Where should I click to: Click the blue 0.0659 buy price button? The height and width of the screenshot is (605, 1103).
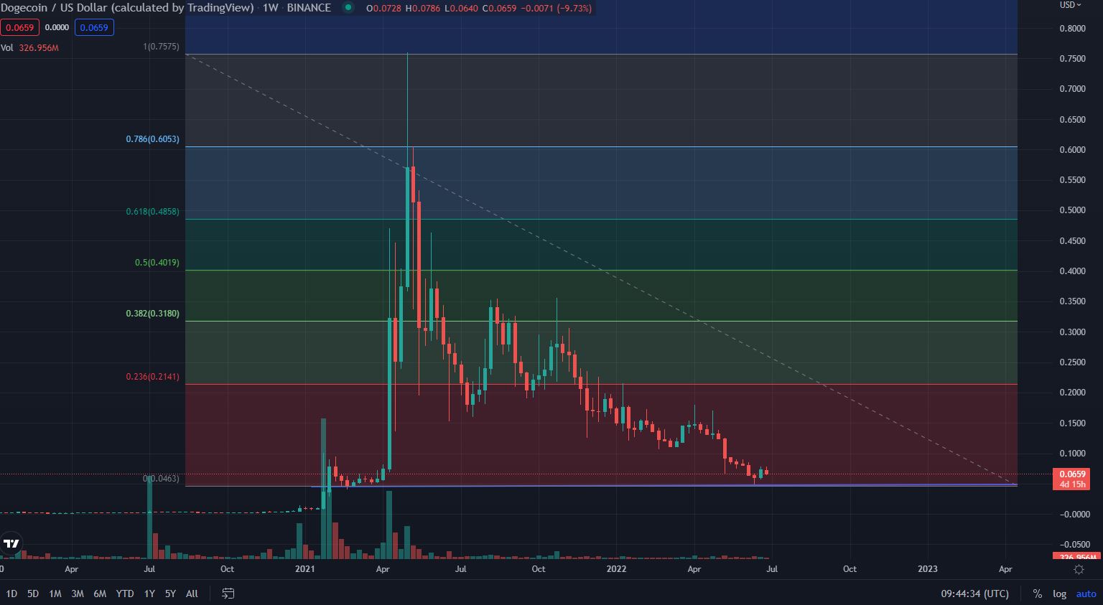click(x=94, y=28)
